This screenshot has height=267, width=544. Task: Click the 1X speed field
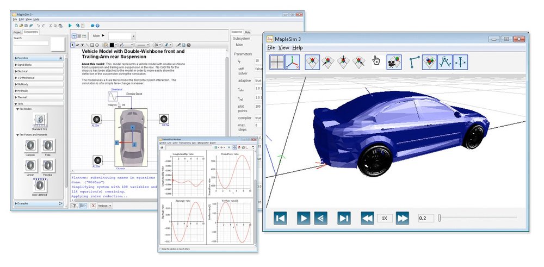[385, 218]
